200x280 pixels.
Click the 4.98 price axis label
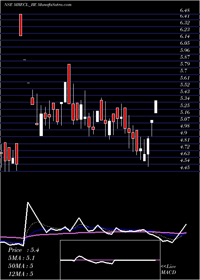[x=185, y=126]
